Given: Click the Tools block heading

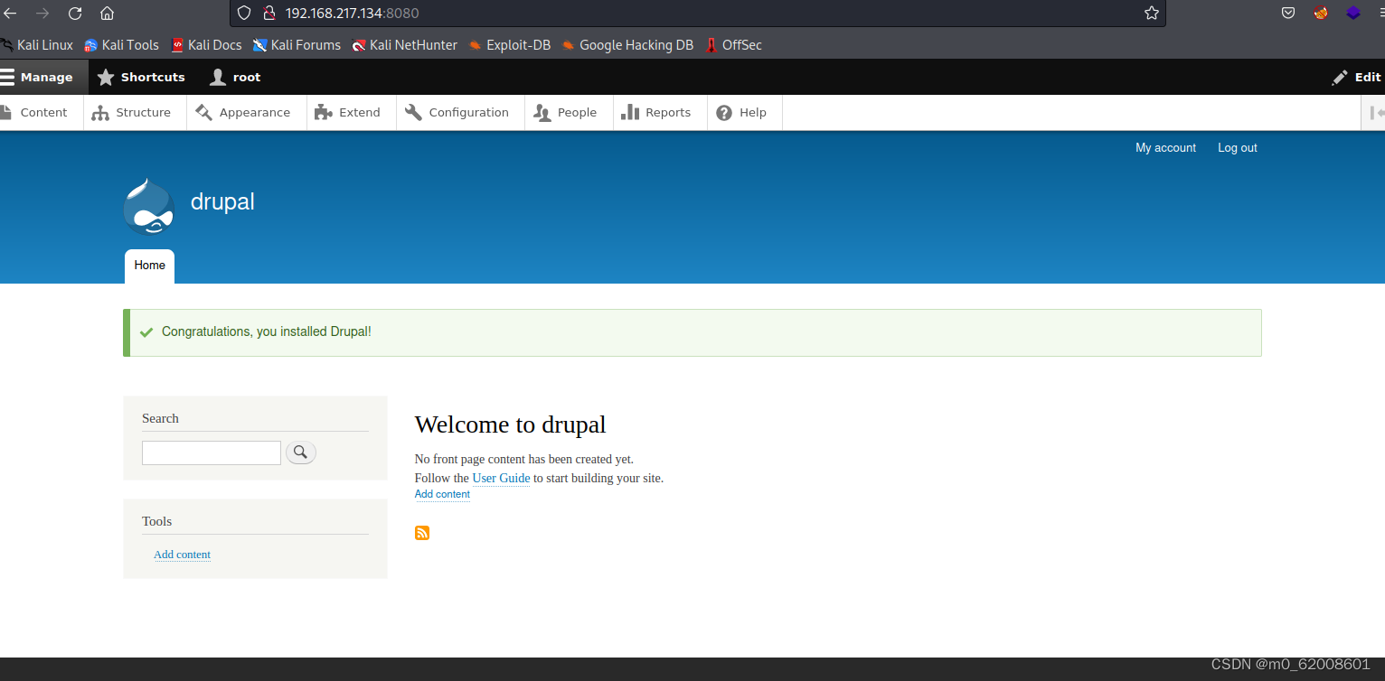Looking at the screenshot, I should pyautogui.click(x=156, y=521).
